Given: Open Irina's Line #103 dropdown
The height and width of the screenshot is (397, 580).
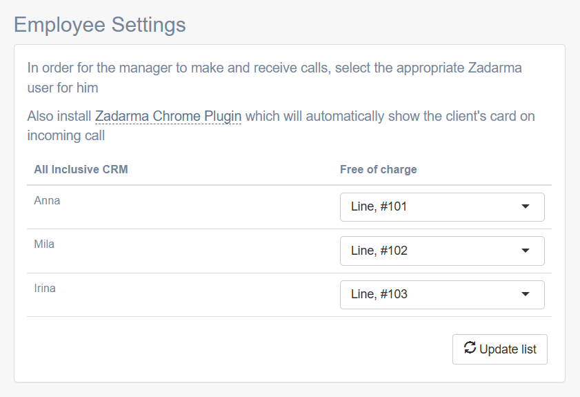Looking at the screenshot, I should (x=442, y=294).
